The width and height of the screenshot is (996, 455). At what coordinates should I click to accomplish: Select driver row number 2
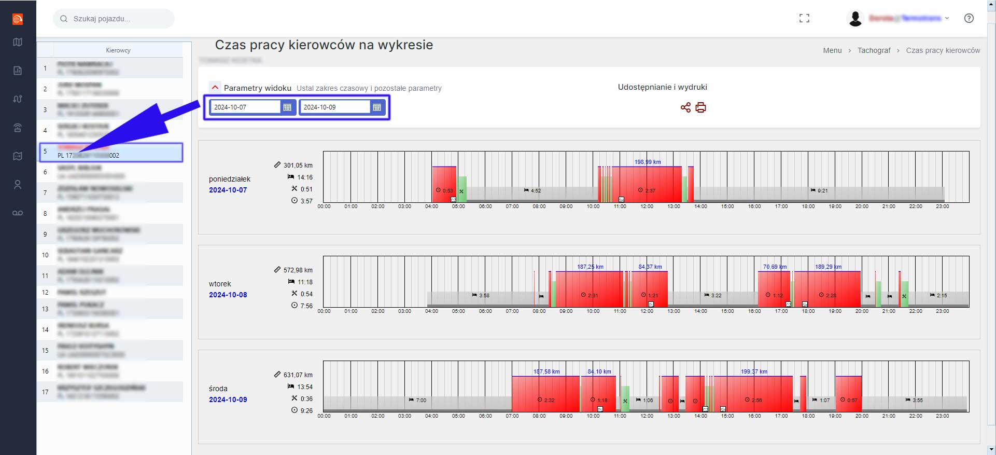pyautogui.click(x=110, y=89)
